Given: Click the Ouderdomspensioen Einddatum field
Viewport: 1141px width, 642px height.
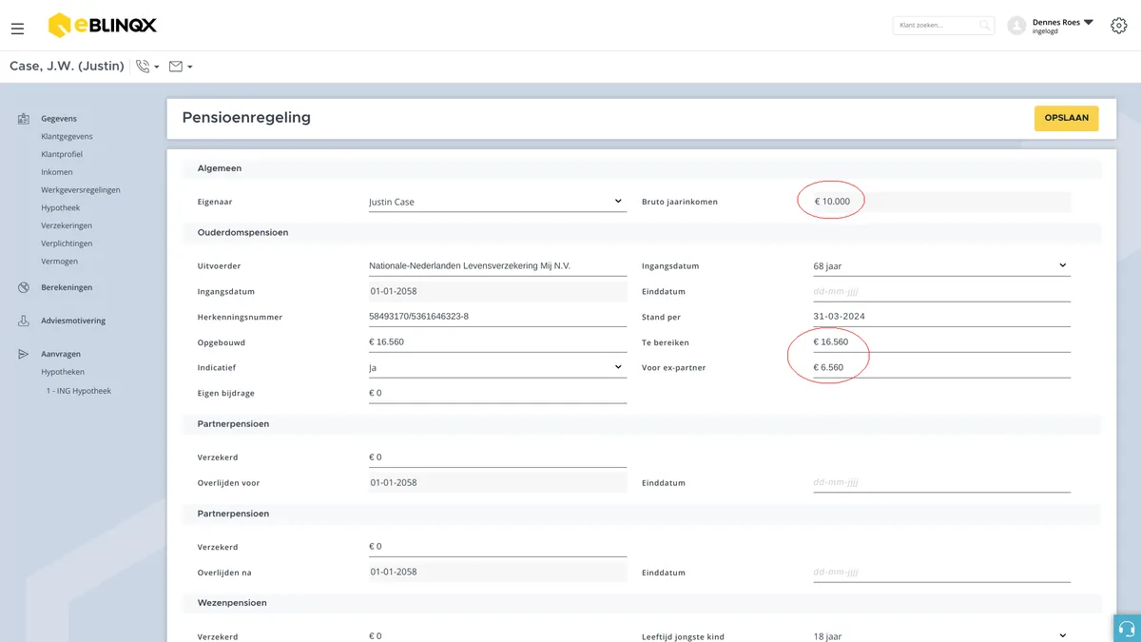Looking at the screenshot, I should coord(941,292).
